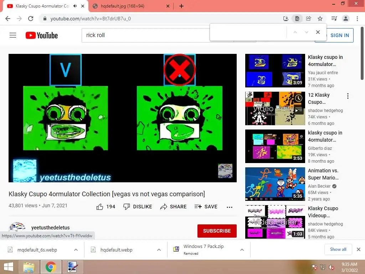
Task: Open the Windows Start button
Action: click(9, 267)
